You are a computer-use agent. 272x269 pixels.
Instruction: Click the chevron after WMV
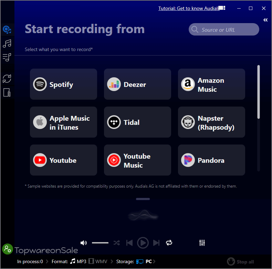[112, 261]
